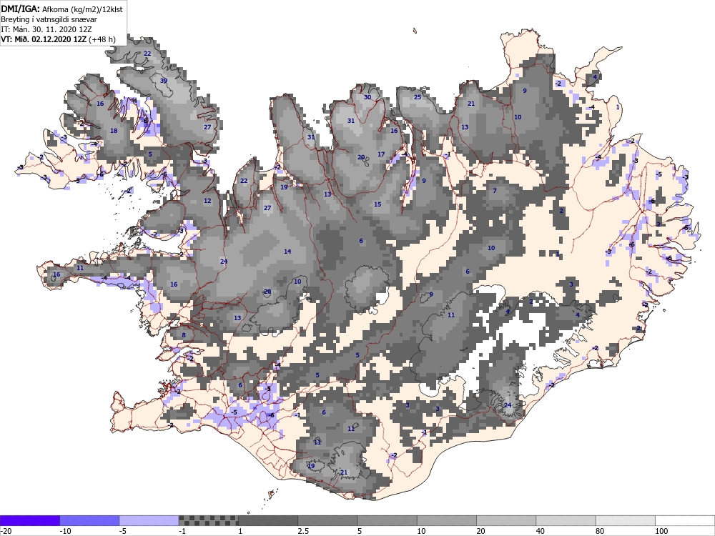Click the darkest purple -20 to -10 legend swatch
The width and height of the screenshot is (715, 536).
click(x=29, y=520)
